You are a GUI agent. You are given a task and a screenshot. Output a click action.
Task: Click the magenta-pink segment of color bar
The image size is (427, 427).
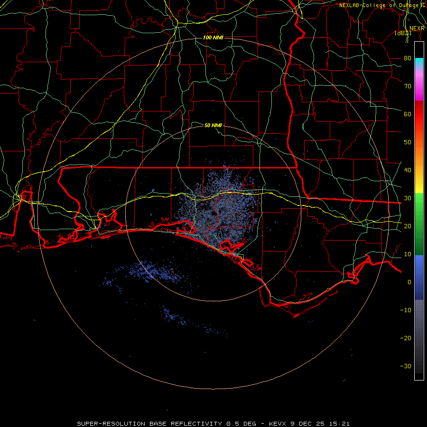(x=419, y=84)
